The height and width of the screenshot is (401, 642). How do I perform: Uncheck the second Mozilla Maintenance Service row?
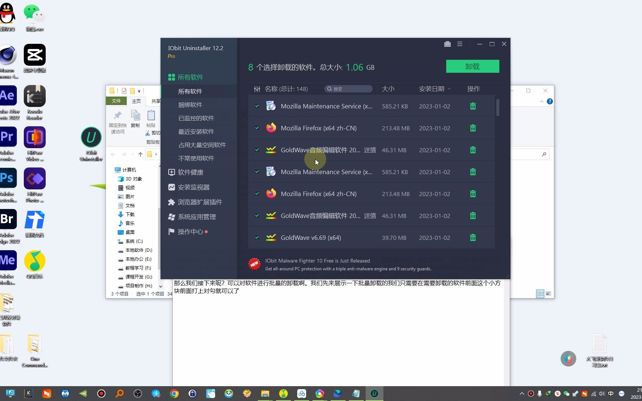(x=257, y=172)
